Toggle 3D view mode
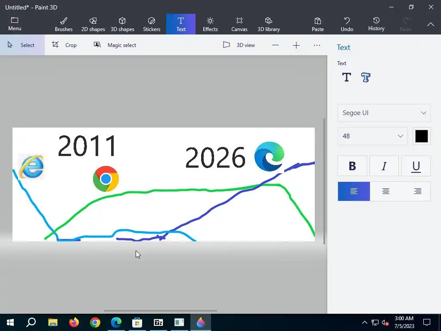 239,45
